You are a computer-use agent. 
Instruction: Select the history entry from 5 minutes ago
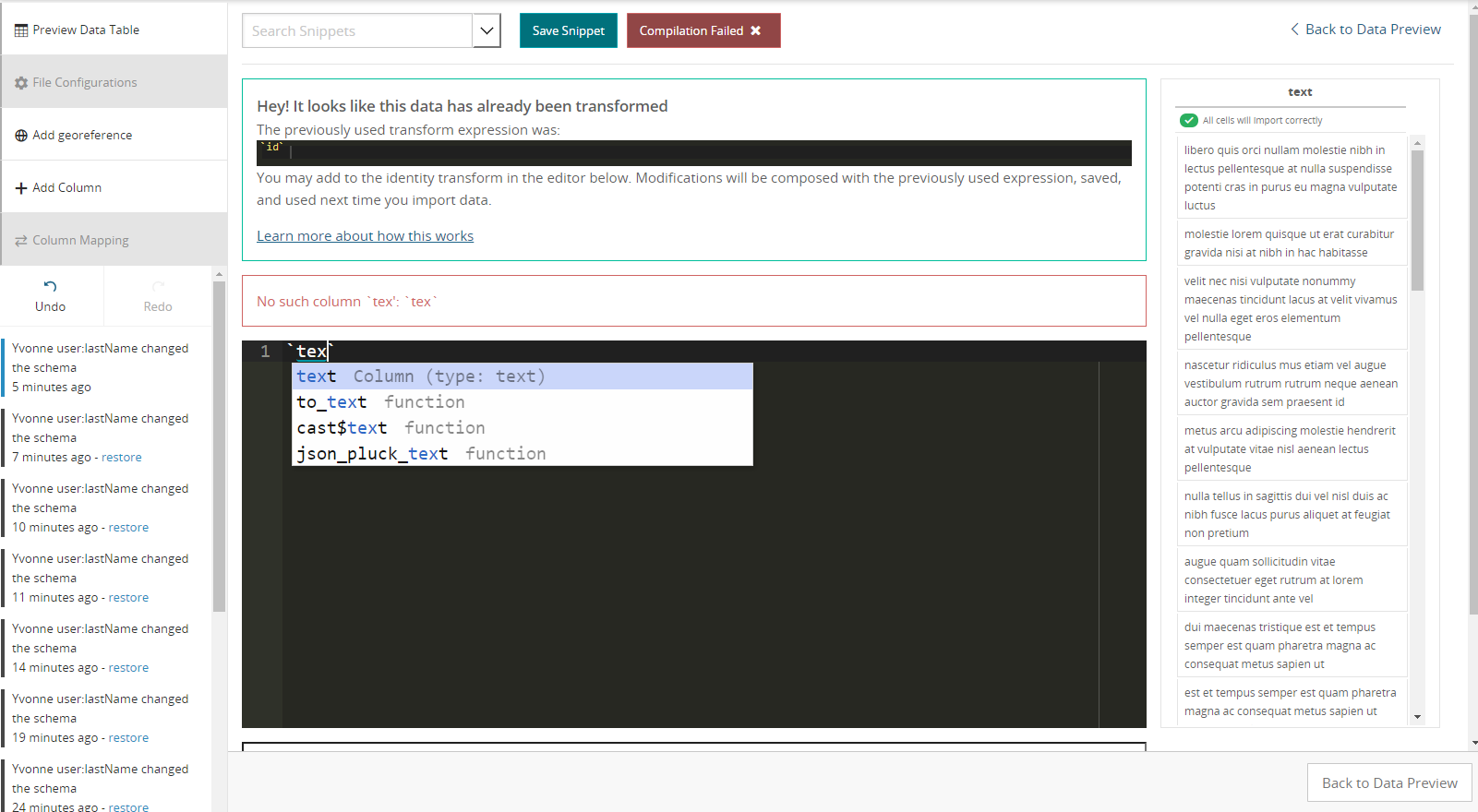[106, 368]
